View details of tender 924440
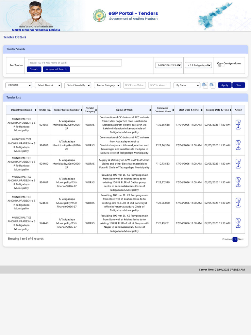Viewport: 251px width, 335px height. tap(238, 220)
